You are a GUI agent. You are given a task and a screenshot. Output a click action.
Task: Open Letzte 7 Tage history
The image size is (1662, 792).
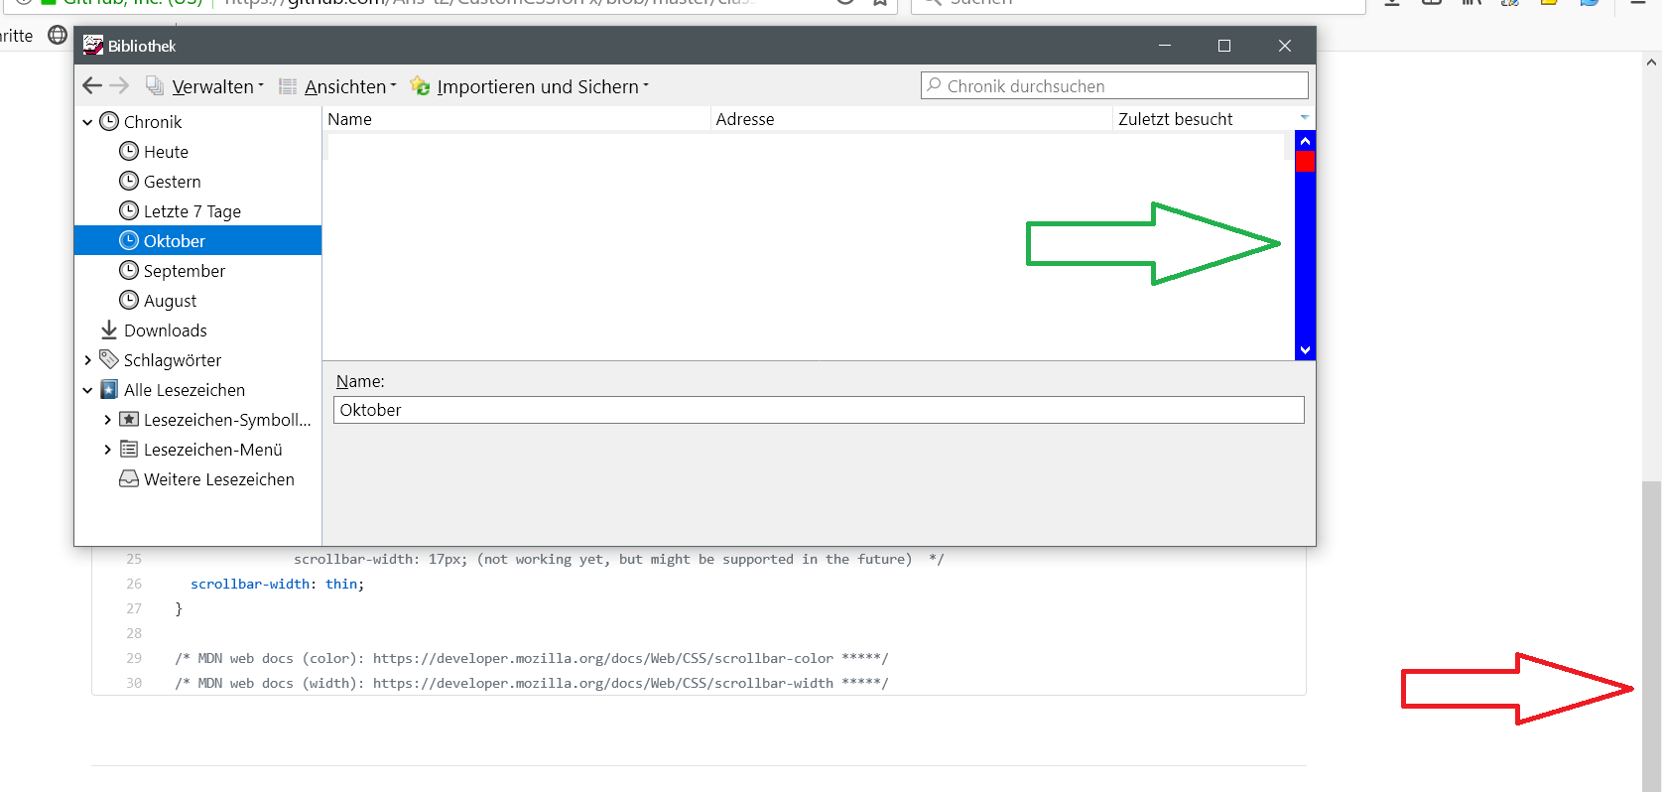(x=192, y=211)
